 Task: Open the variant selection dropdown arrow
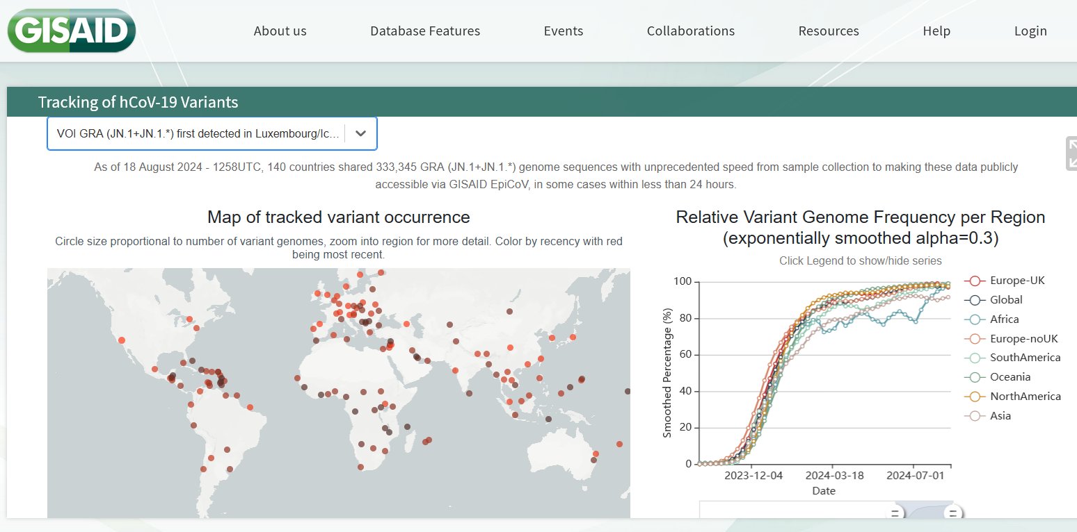360,134
